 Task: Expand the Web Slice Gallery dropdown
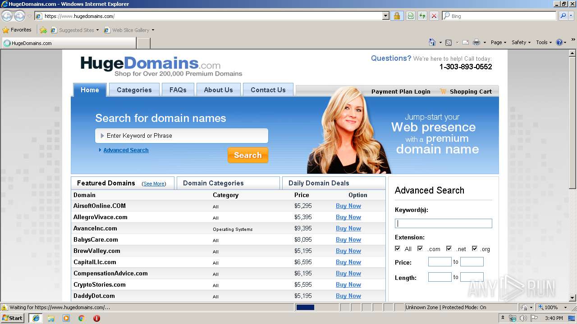click(x=153, y=30)
